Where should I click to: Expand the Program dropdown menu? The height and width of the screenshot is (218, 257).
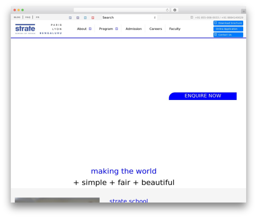point(108,29)
